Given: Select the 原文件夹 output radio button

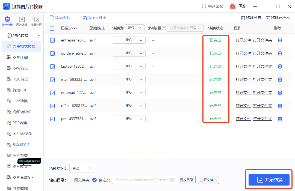Looking at the screenshot, I should pos(70,180).
